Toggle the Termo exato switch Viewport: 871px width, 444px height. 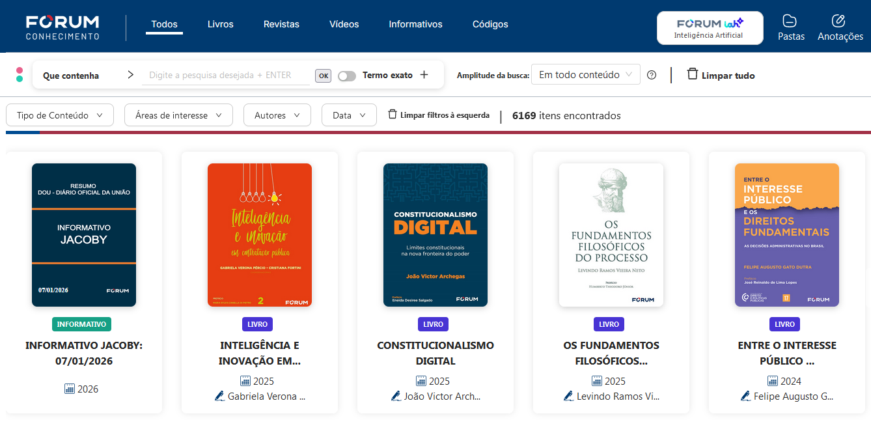347,76
